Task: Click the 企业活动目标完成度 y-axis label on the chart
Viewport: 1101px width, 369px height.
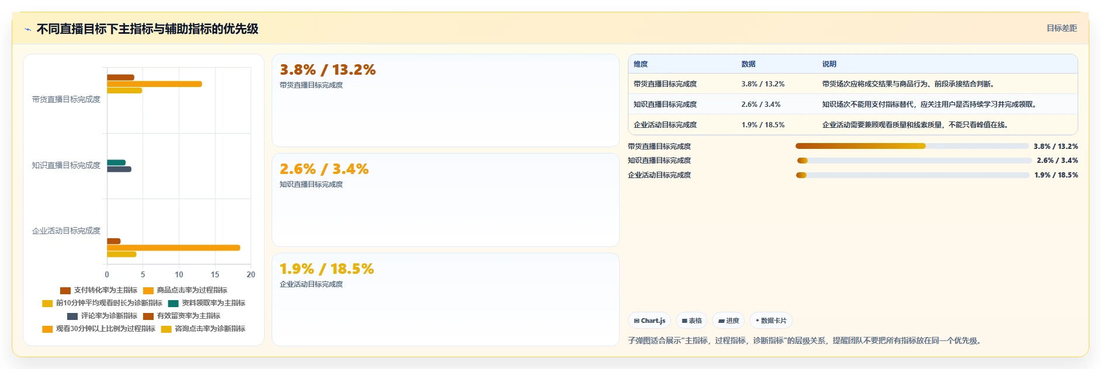Action: pos(66,231)
